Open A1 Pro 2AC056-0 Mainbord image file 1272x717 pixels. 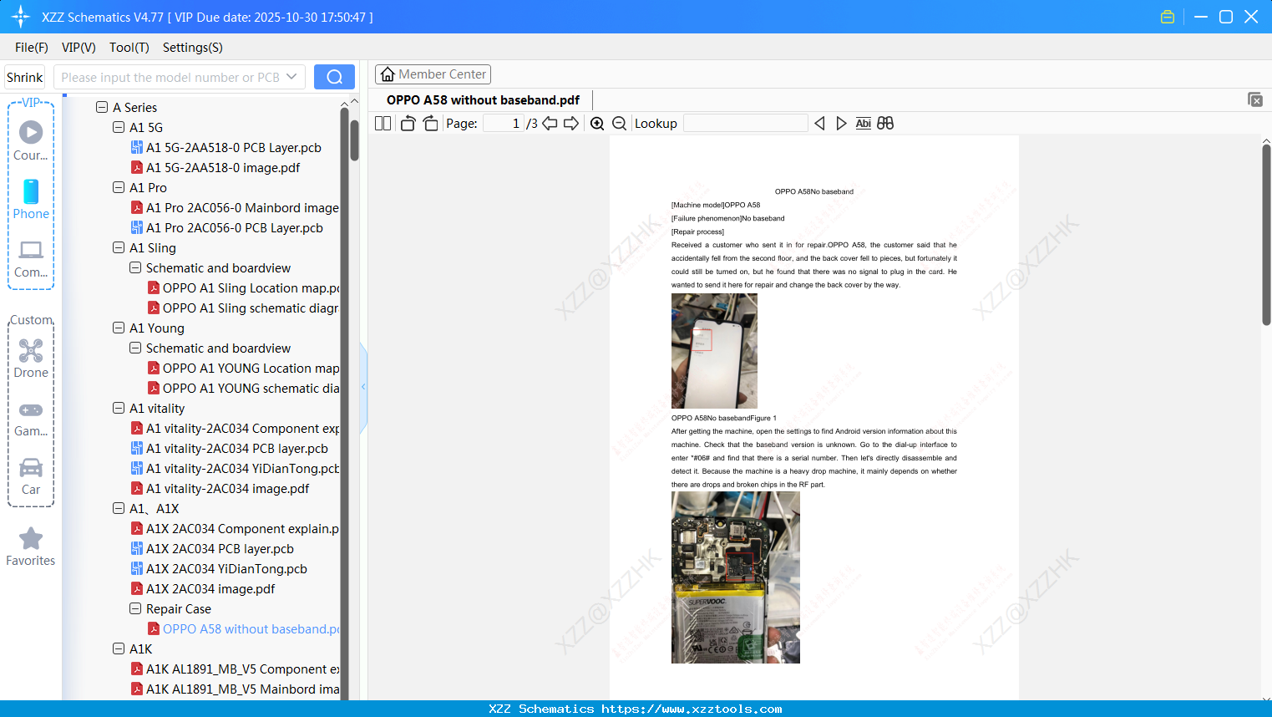point(235,208)
